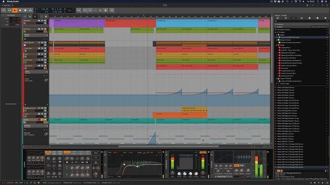The image size is (330, 185).
Task: Open the fifth browser tab icon
Action: [309, 18]
